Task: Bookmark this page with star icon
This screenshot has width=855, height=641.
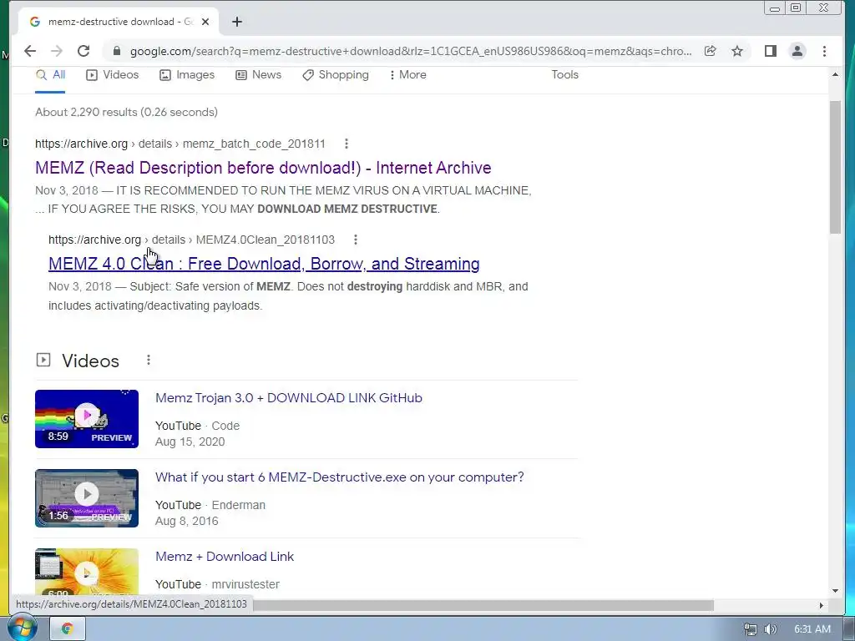Action: pos(737,51)
